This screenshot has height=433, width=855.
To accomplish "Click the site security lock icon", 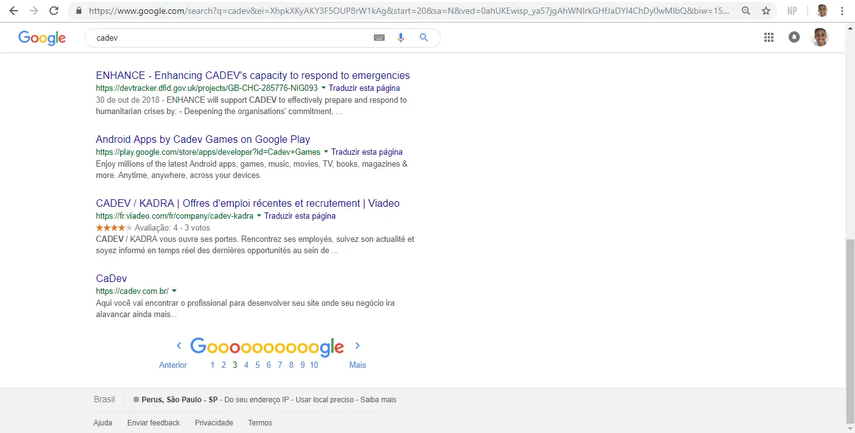I will point(79,11).
